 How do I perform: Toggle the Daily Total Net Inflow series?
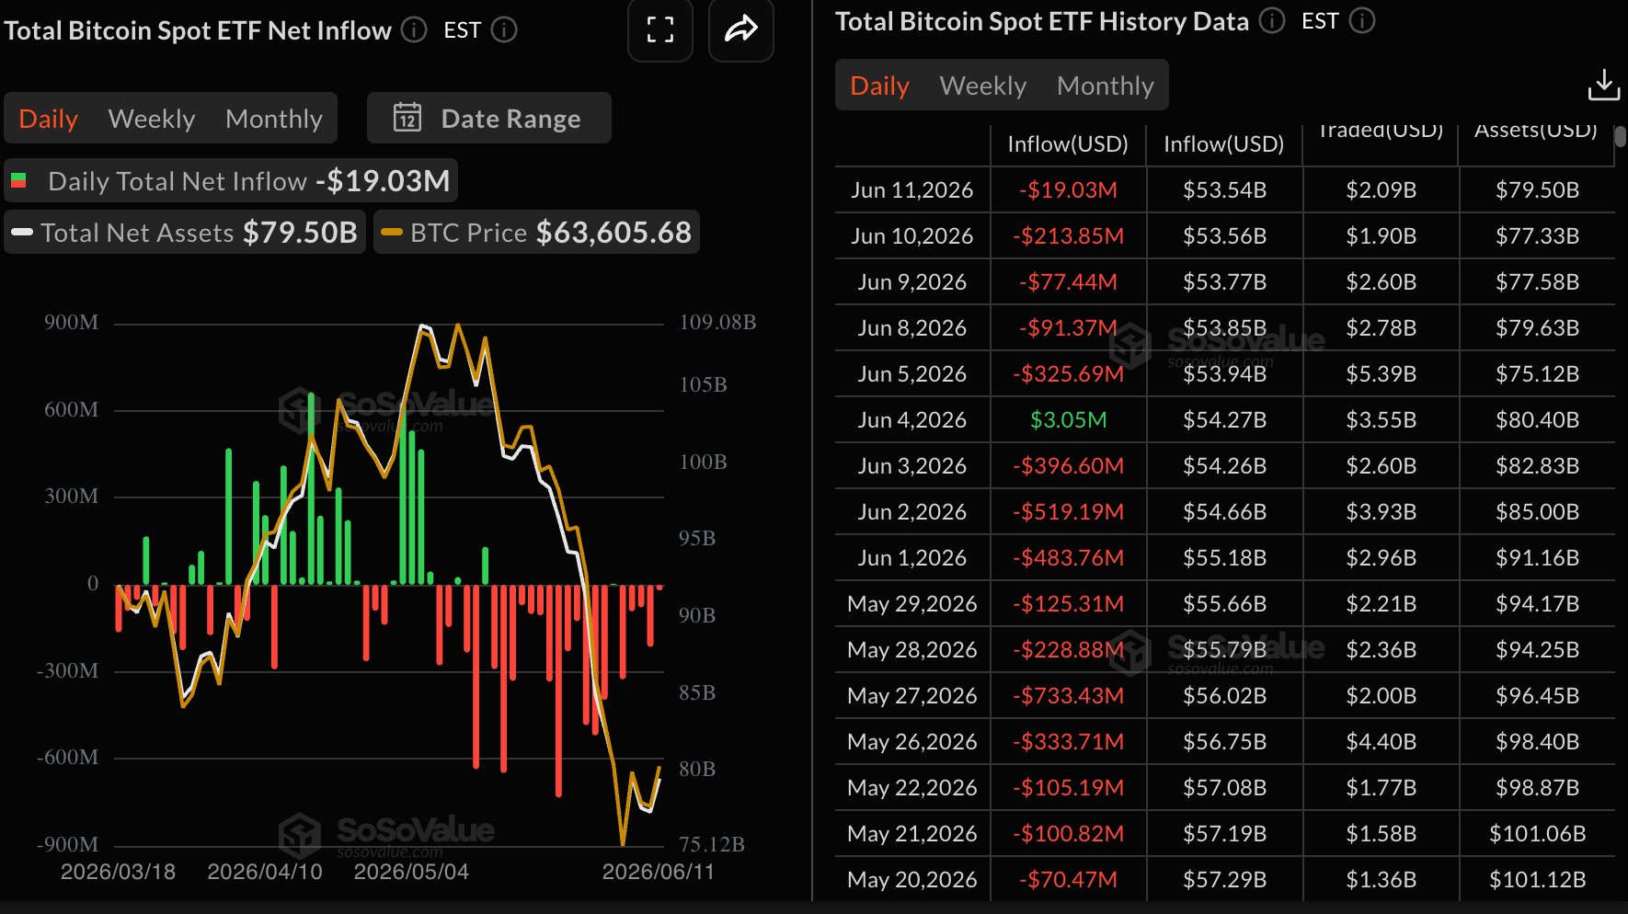click(231, 181)
